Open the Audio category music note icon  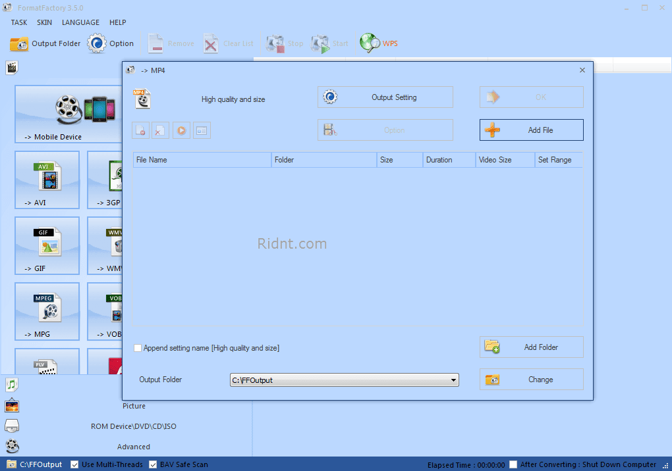coord(12,385)
